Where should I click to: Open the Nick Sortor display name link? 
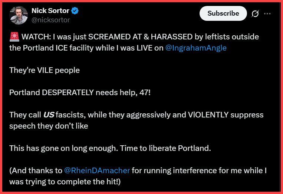coord(50,11)
